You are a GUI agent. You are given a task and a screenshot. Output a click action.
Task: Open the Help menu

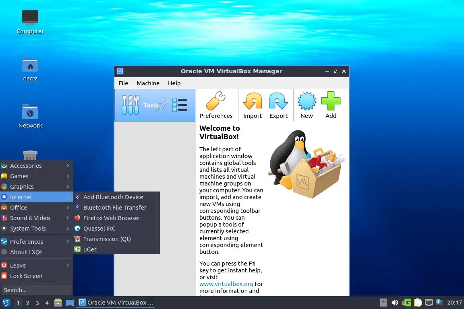[x=174, y=83]
